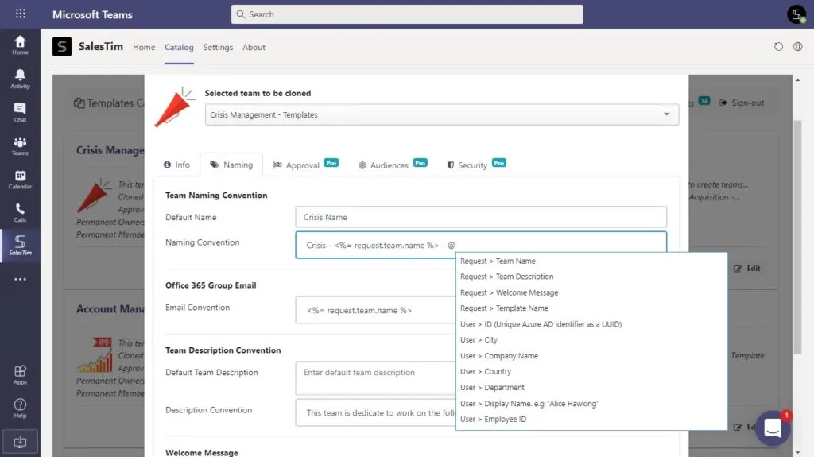The width and height of the screenshot is (814, 457).
Task: Select Request > Template Name suggestion
Action: tap(591, 308)
